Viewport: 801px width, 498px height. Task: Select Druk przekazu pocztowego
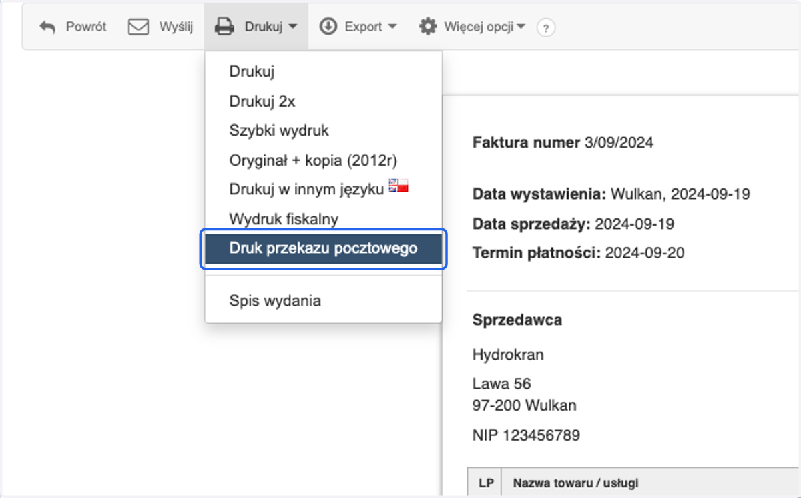(x=323, y=249)
